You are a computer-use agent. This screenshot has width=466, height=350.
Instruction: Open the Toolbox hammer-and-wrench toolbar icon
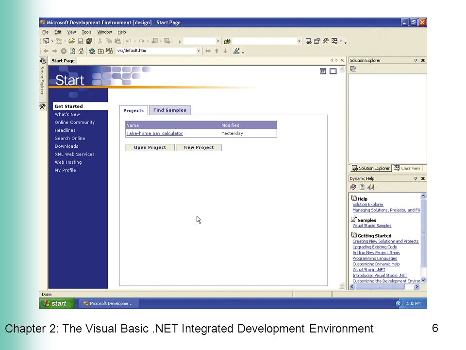pyautogui.click(x=326, y=41)
